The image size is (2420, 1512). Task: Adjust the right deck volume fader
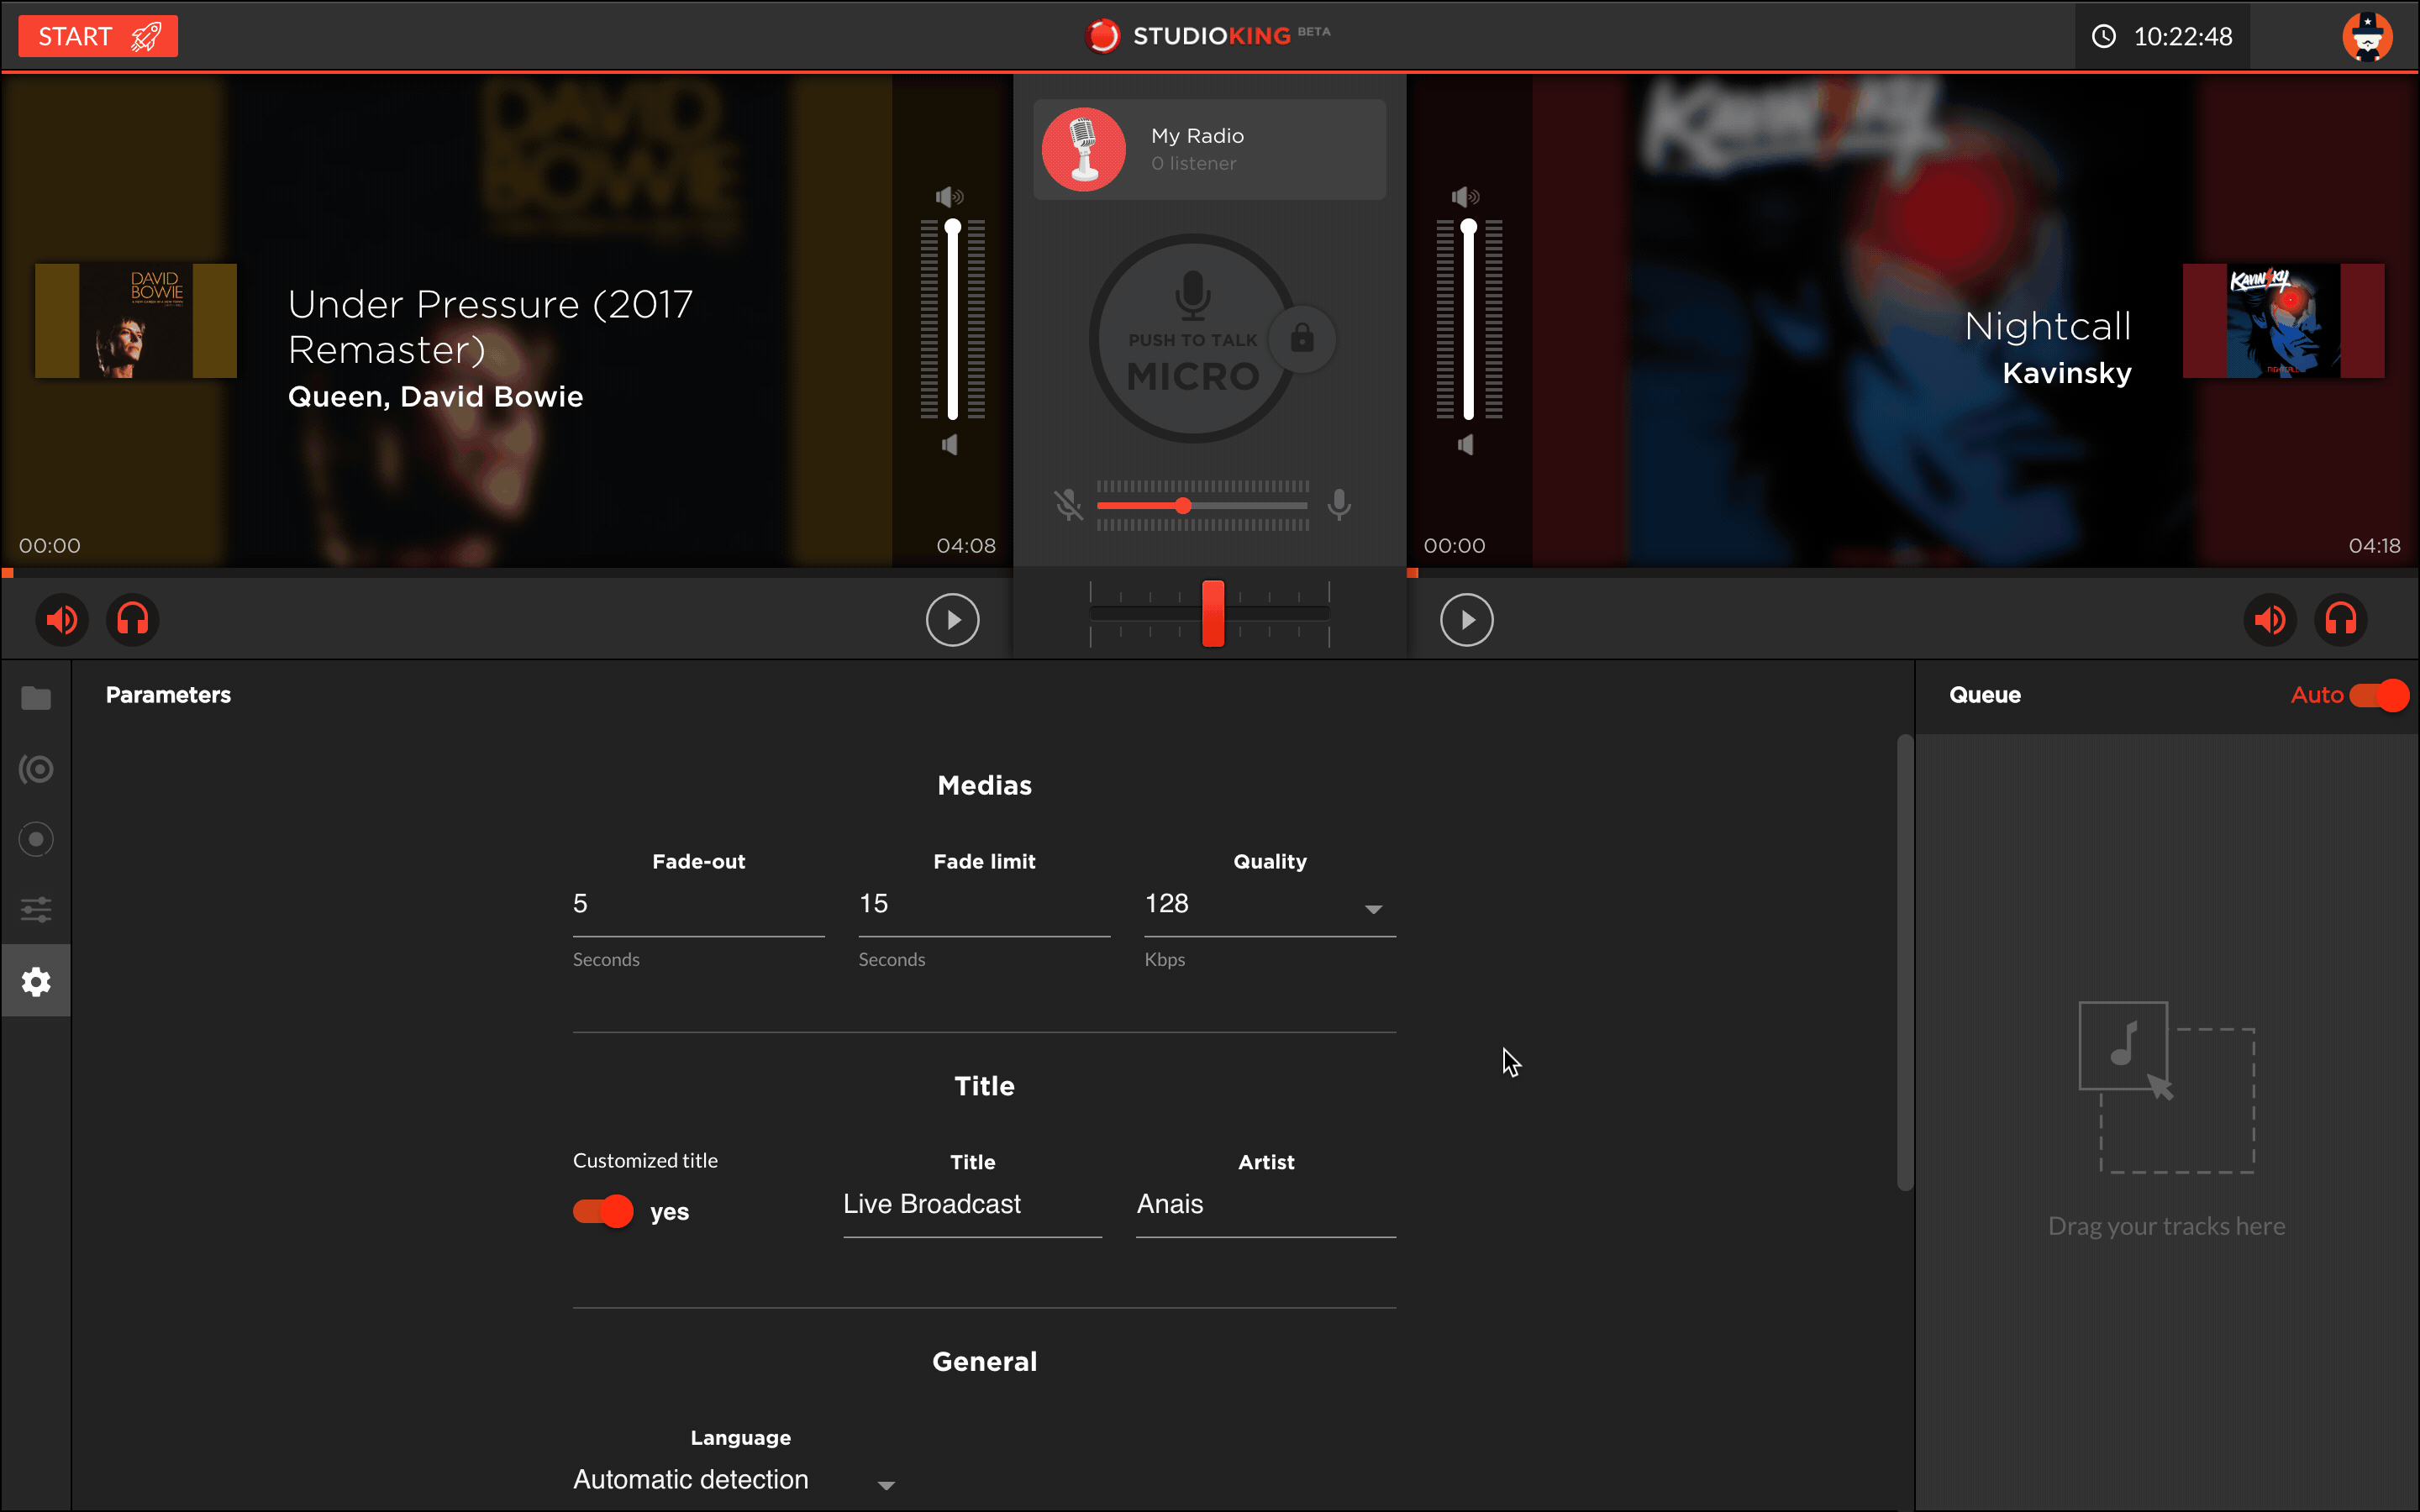pyautogui.click(x=1468, y=320)
